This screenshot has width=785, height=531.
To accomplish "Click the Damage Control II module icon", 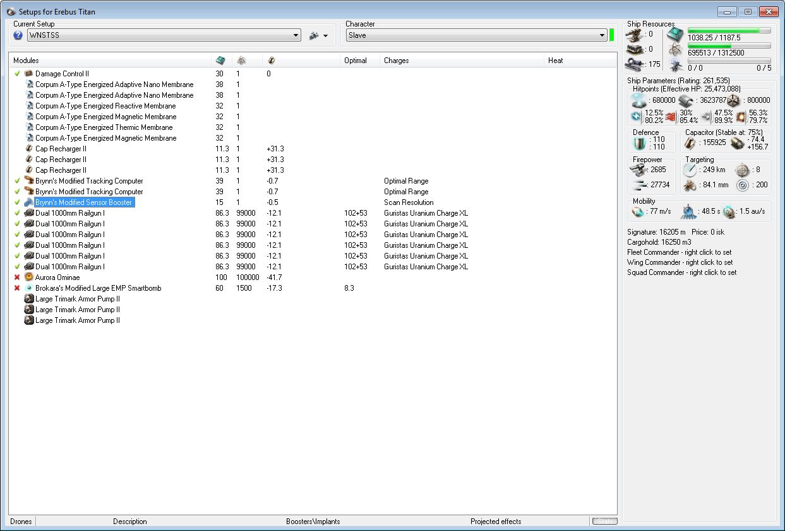I will (28, 74).
